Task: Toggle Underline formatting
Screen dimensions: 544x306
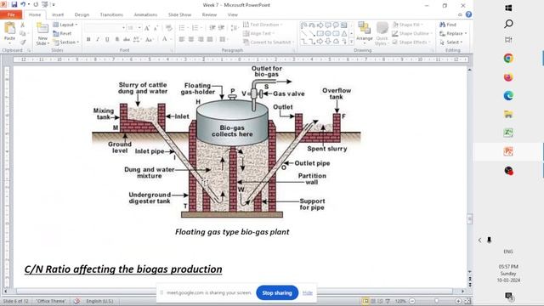Action: pos(107,40)
